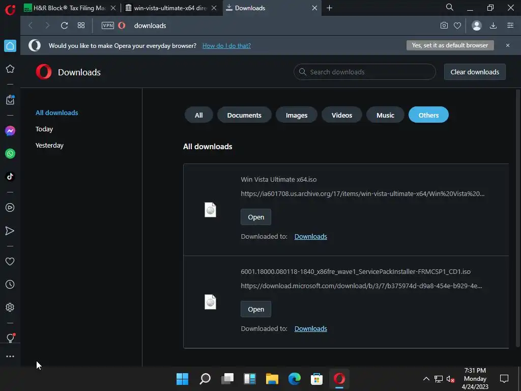This screenshot has height=391, width=521.
Task: Close the win-vista-ultimate-x64 tab
Action: (214, 8)
